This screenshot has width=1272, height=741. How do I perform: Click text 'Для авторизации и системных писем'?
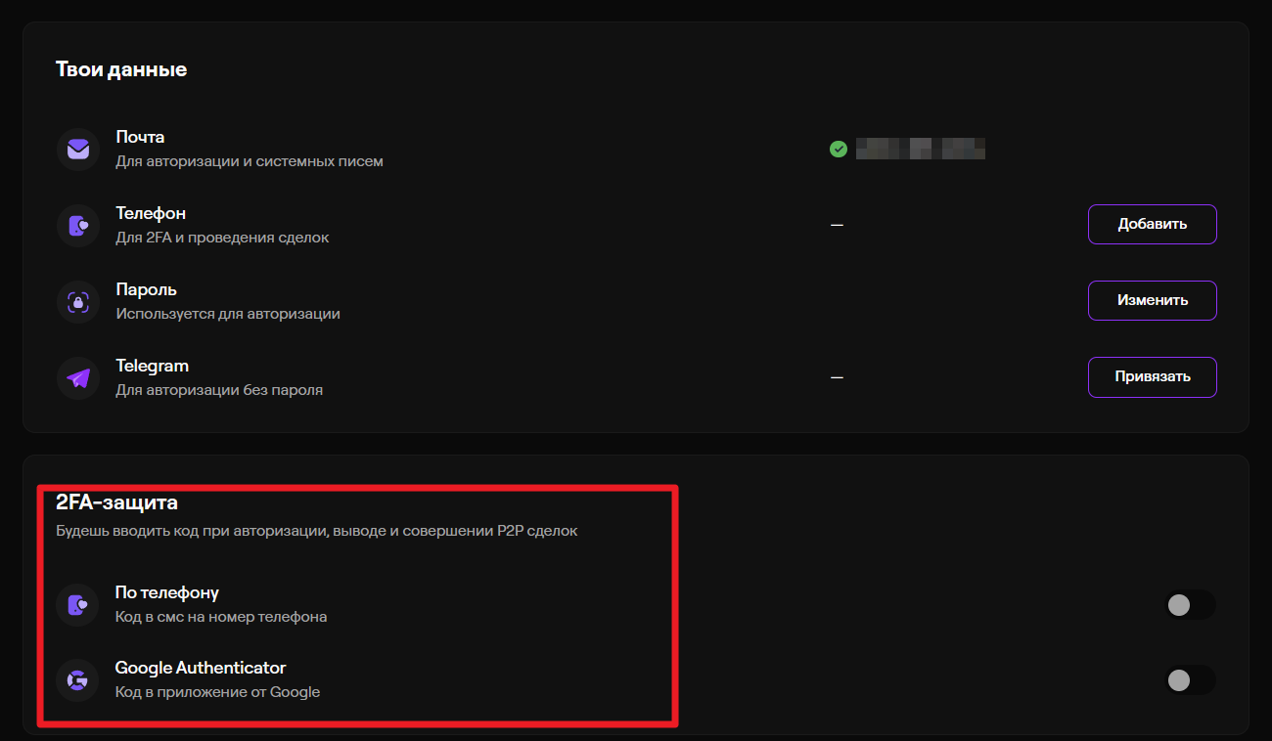point(250,161)
